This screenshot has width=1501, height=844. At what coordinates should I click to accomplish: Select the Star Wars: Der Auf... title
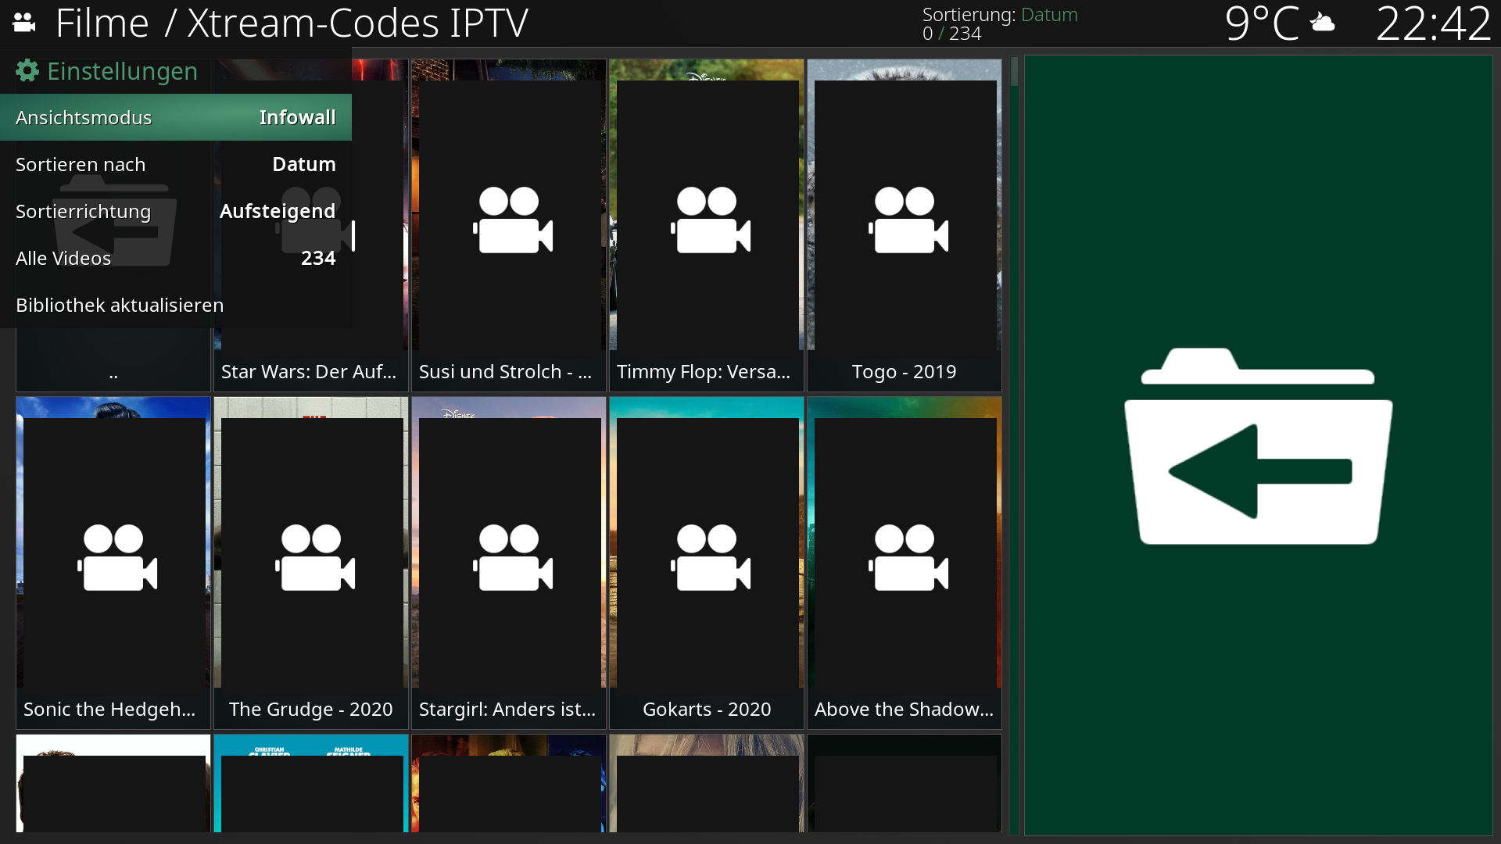click(309, 372)
